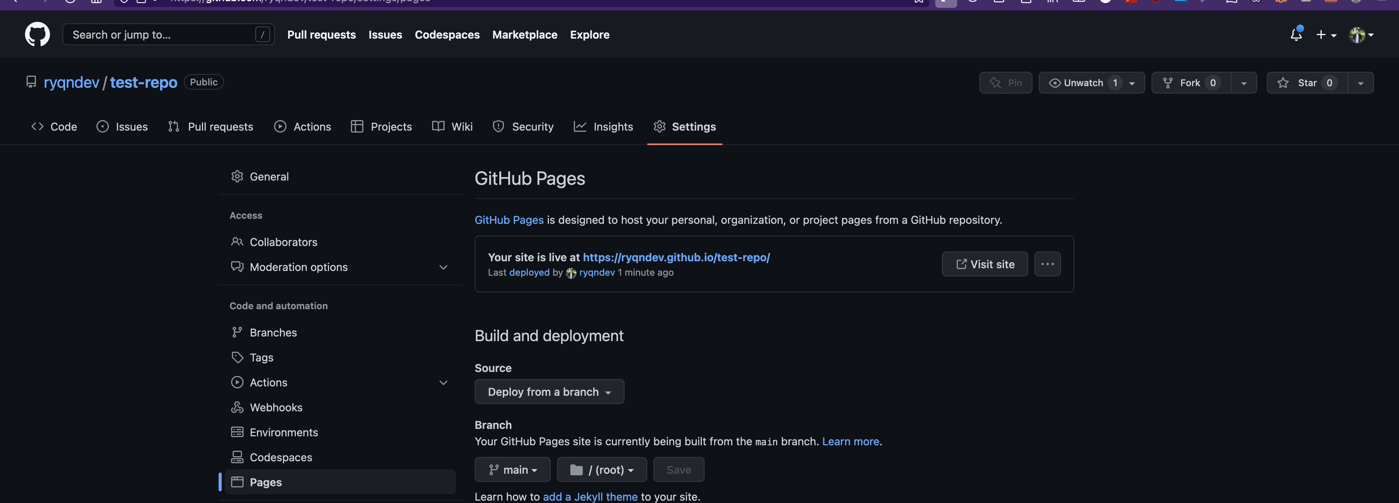Click the ryqndev avatar in deployment line
This screenshot has height=503, width=1399.
click(571, 273)
